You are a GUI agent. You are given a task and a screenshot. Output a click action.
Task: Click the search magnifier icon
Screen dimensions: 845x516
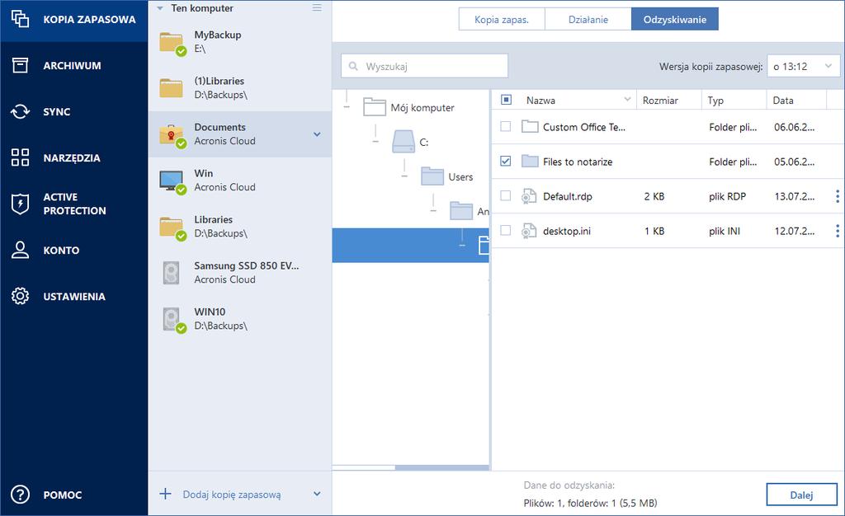pyautogui.click(x=353, y=66)
